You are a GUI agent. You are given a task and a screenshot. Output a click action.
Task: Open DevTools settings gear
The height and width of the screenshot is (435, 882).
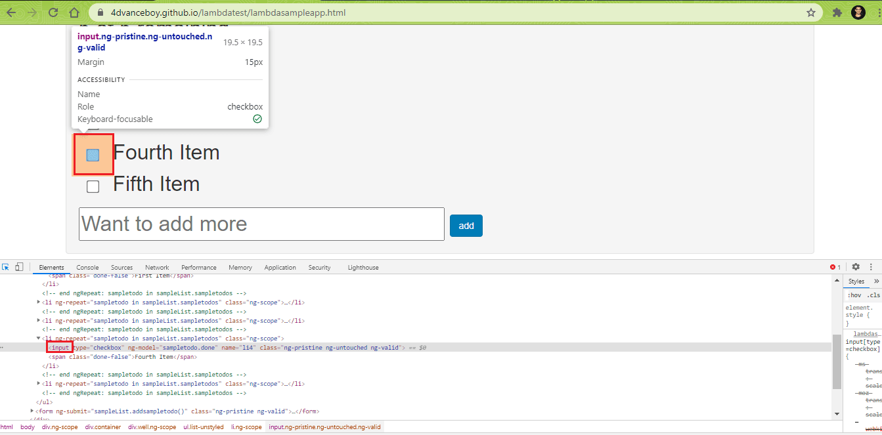click(x=856, y=267)
